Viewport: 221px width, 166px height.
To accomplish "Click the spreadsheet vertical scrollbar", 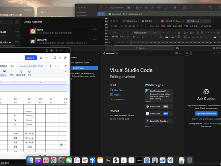I will (x=69, y=87).
